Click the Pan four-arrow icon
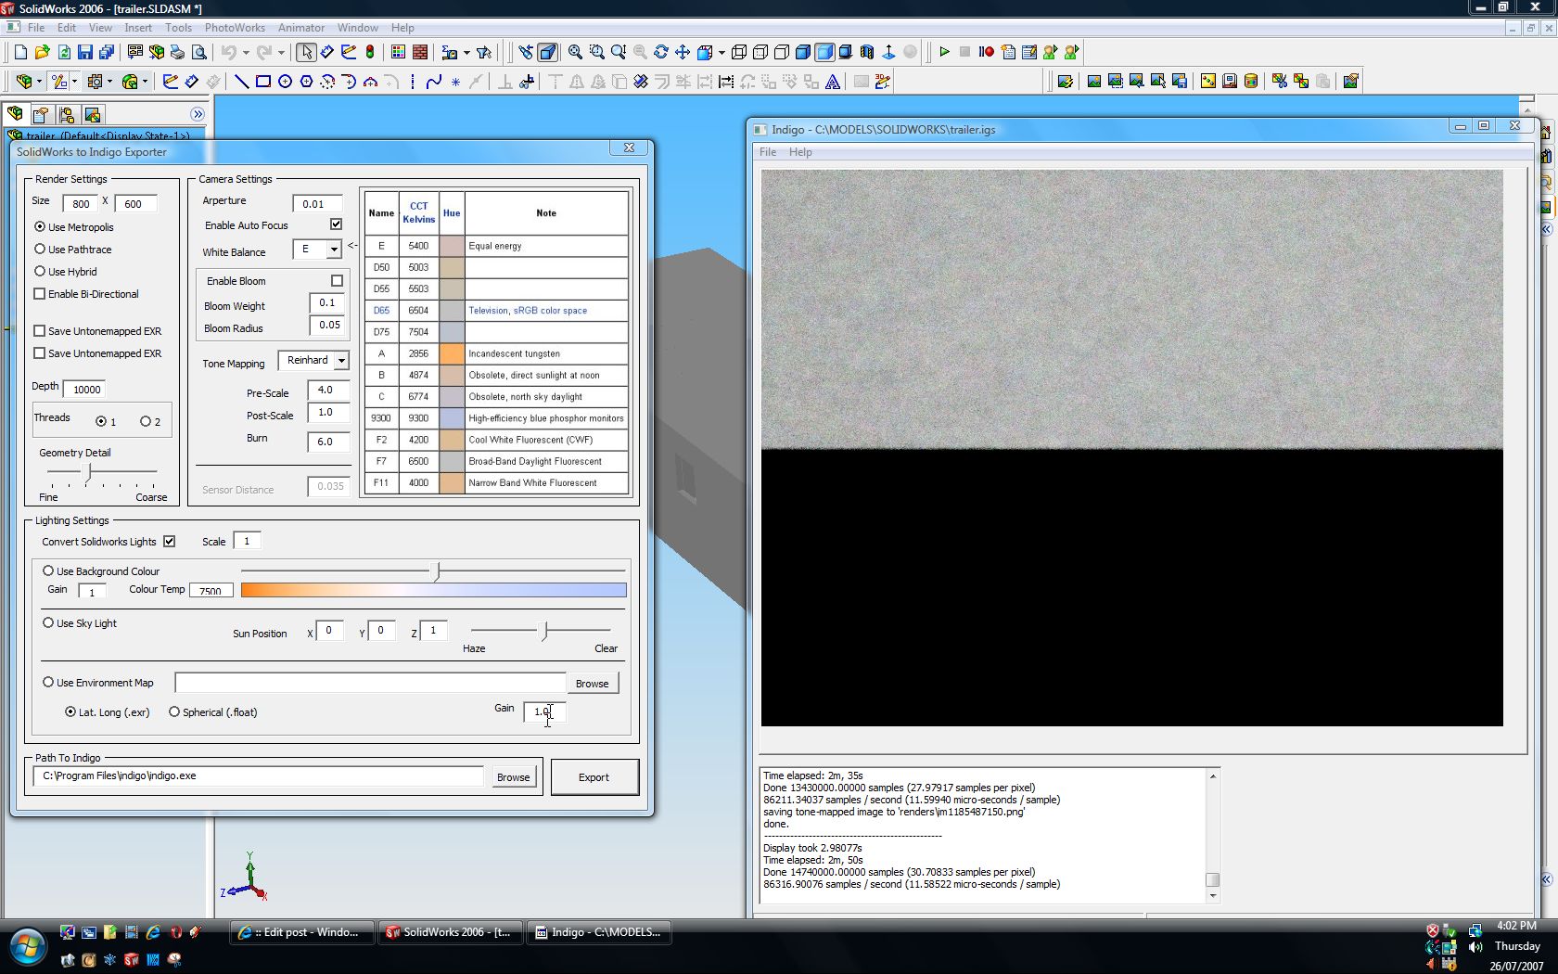The image size is (1558, 974). (683, 52)
